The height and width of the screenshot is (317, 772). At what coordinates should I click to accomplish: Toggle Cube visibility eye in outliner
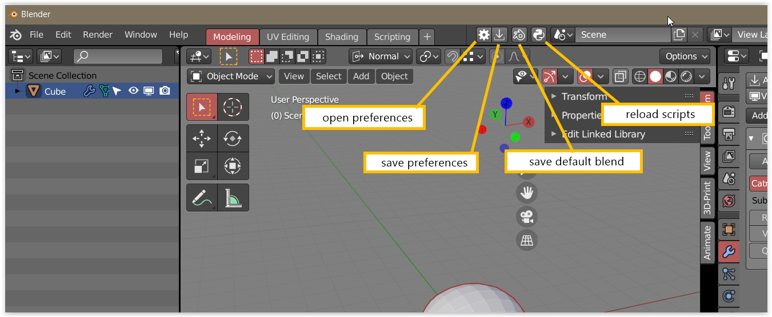(133, 91)
